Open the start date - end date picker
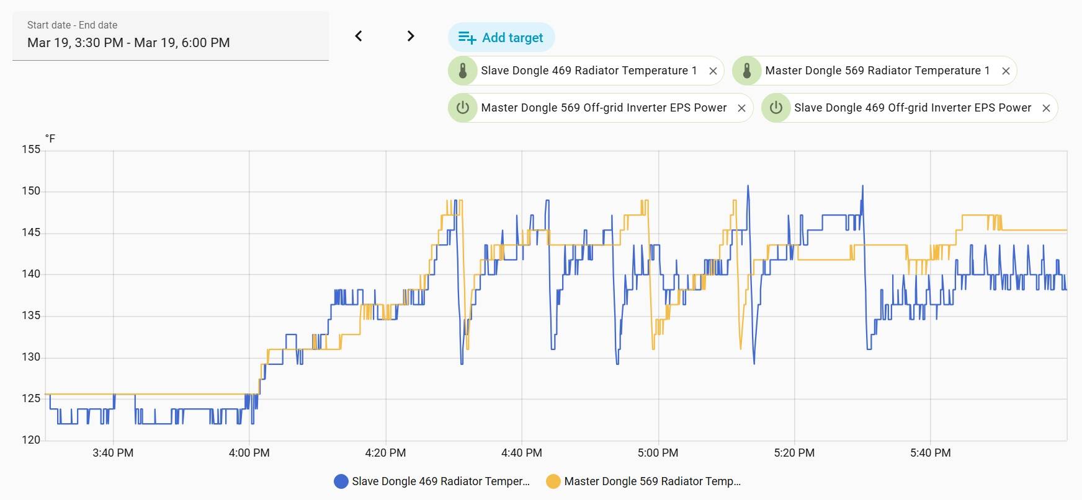This screenshot has width=1082, height=500. pos(171,36)
